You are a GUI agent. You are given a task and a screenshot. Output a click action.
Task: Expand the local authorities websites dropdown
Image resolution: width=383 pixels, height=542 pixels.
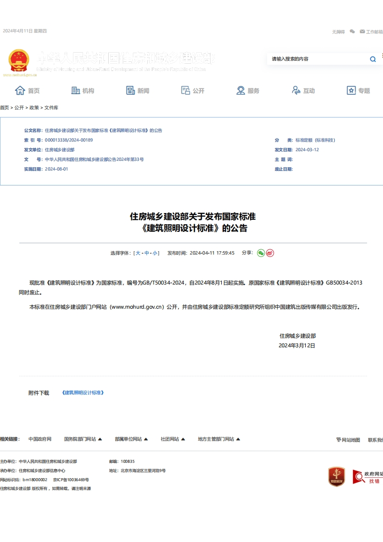point(219,439)
